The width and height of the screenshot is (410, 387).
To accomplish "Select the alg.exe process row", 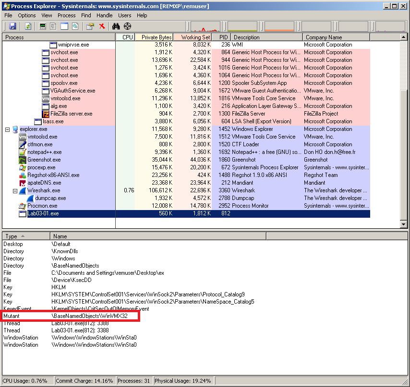I will 186,106.
